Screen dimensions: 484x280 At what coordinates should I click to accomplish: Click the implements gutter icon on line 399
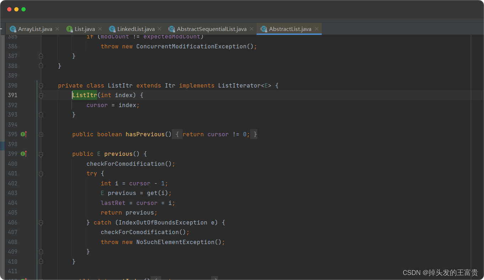pyautogui.click(x=24, y=154)
